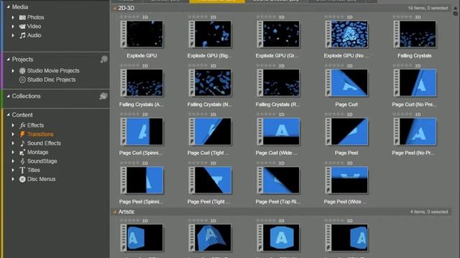Screen dimensions: 460x258
Task: Collapse the Media section
Action: [8, 7]
